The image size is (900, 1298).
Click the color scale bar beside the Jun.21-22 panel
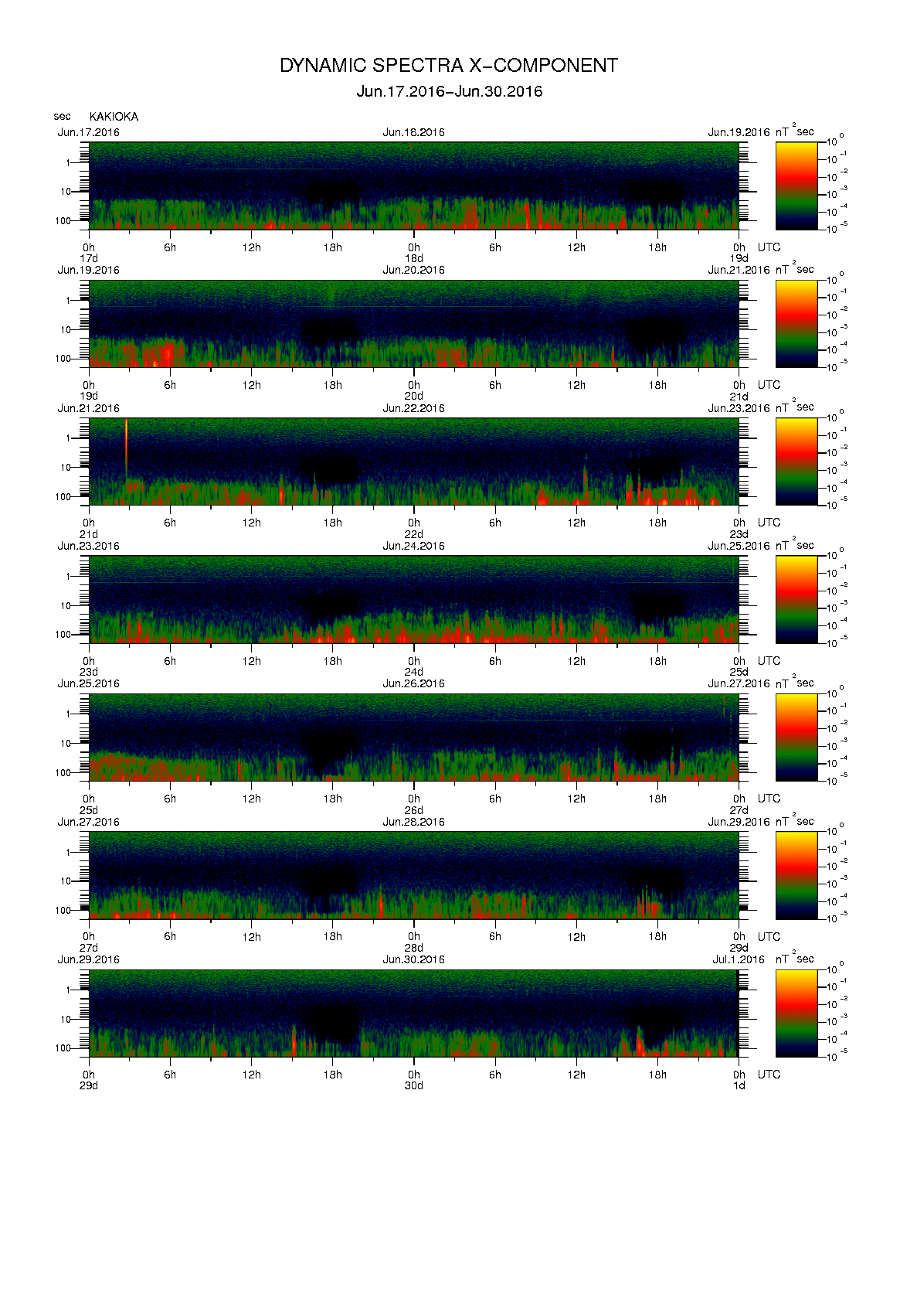pyautogui.click(x=796, y=462)
